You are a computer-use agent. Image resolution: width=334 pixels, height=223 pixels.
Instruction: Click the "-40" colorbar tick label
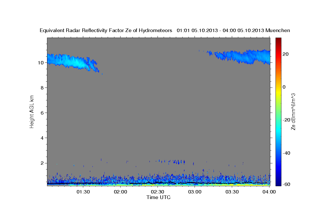[287, 153]
